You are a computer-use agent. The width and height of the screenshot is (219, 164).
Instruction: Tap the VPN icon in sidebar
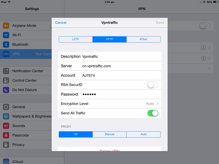coord(6,54)
